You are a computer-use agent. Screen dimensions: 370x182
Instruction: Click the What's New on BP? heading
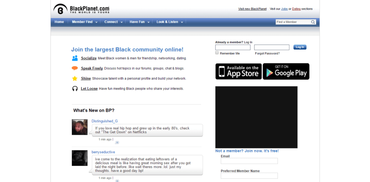(x=94, y=110)
